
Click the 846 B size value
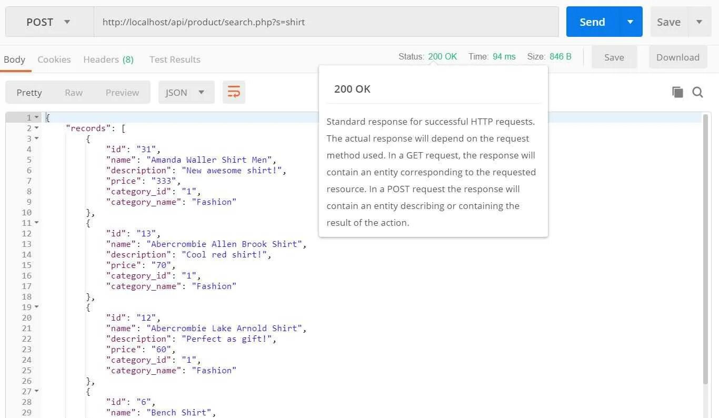561,56
